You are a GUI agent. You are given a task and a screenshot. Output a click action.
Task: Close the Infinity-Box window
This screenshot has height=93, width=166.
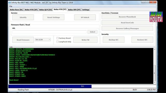(x=153, y=2)
